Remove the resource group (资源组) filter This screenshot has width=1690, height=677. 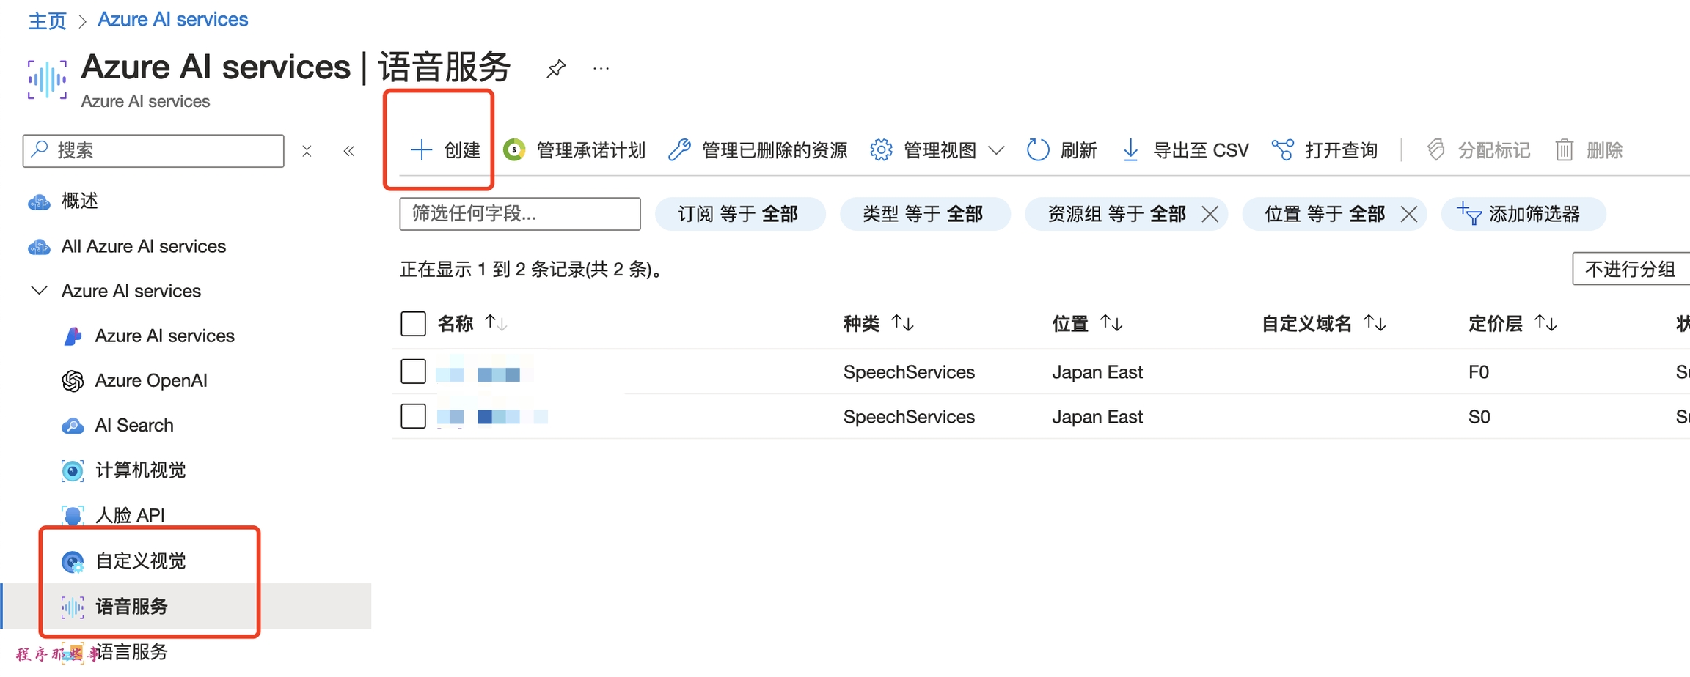1210,214
